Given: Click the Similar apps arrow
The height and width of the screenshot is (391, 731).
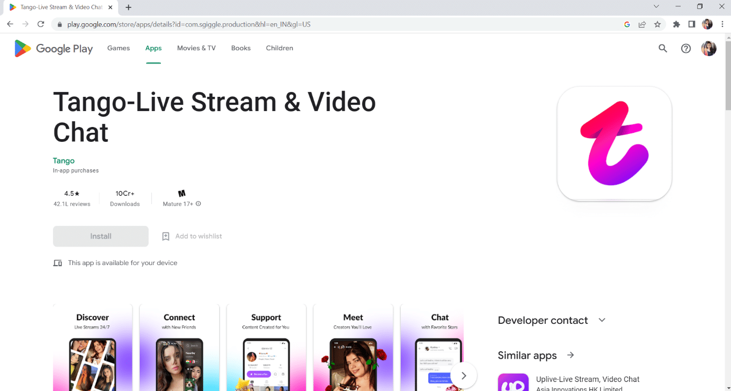Looking at the screenshot, I should pyautogui.click(x=571, y=355).
